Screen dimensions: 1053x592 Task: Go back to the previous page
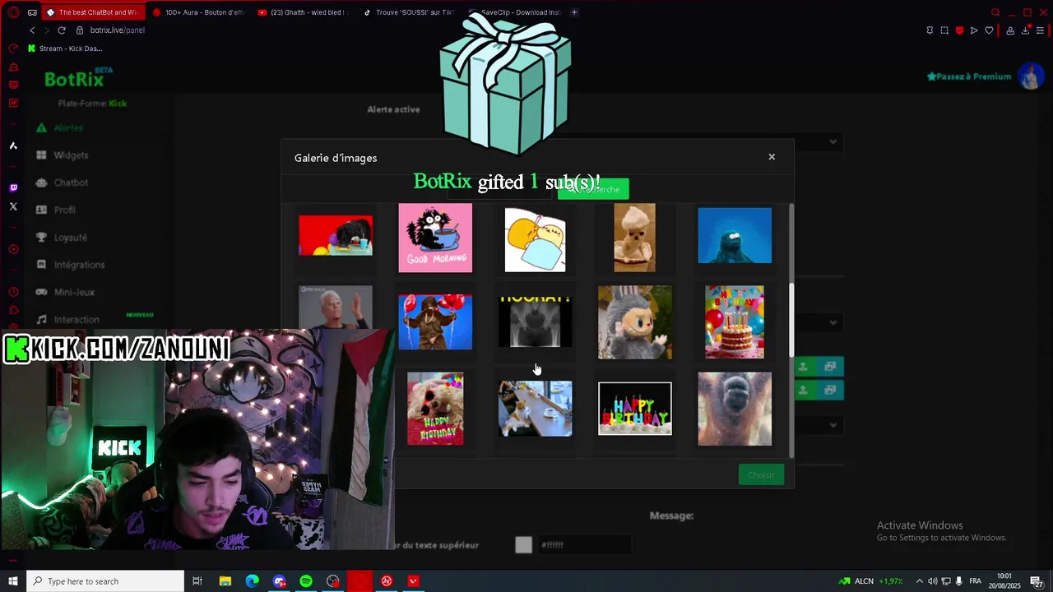(32, 30)
